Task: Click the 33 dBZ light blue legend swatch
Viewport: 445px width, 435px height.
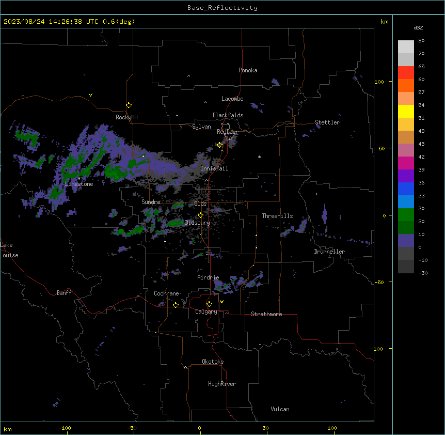Action: 406,201
